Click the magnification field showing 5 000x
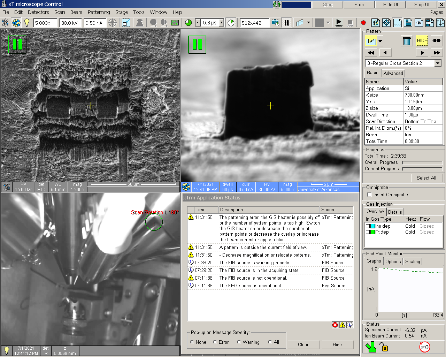The width and height of the screenshot is (446, 357). coord(45,23)
